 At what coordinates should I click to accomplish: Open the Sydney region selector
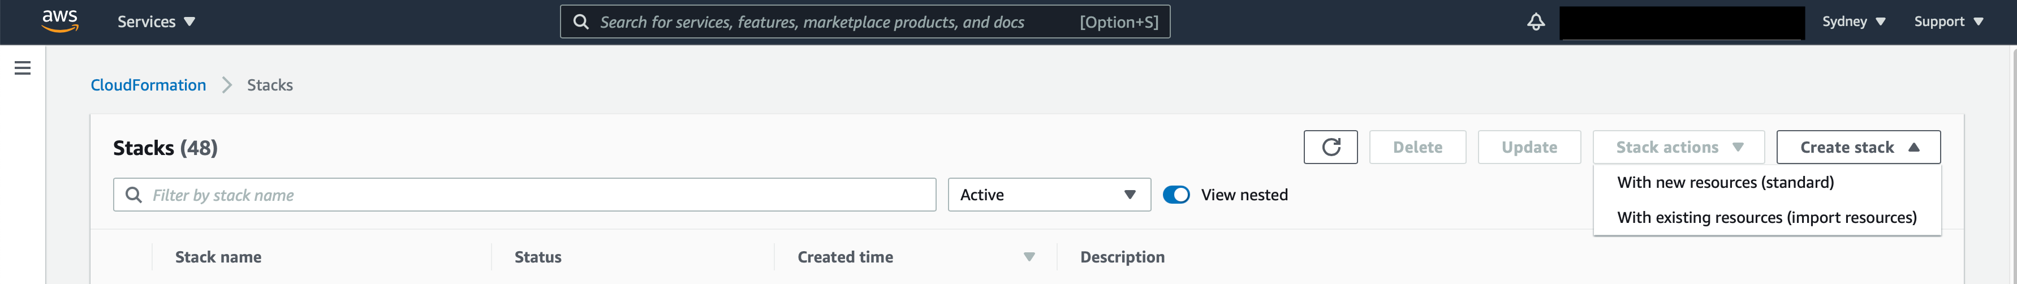tap(1854, 22)
